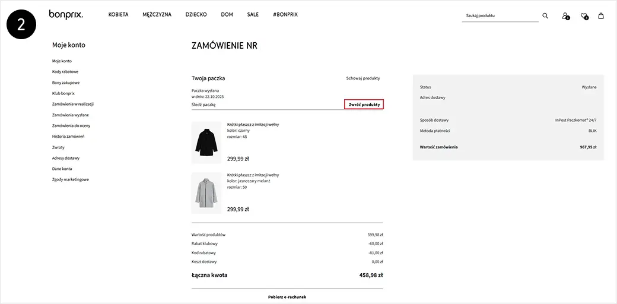
Task: Open the wishlist heart icon
Action: (x=584, y=15)
